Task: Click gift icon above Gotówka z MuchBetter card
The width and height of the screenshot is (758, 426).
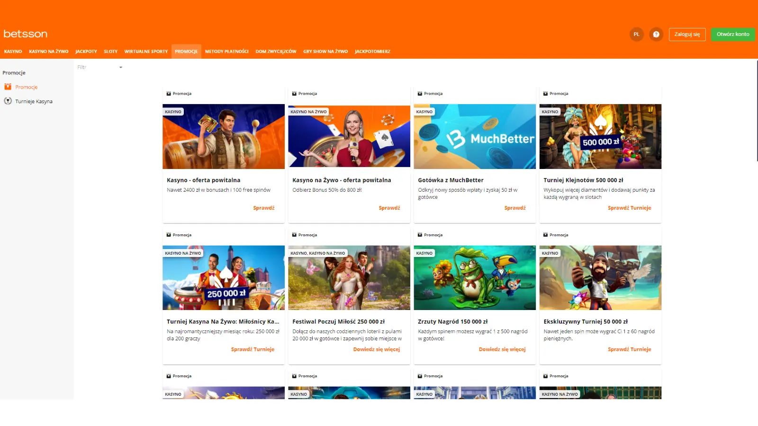Action: pyautogui.click(x=420, y=94)
